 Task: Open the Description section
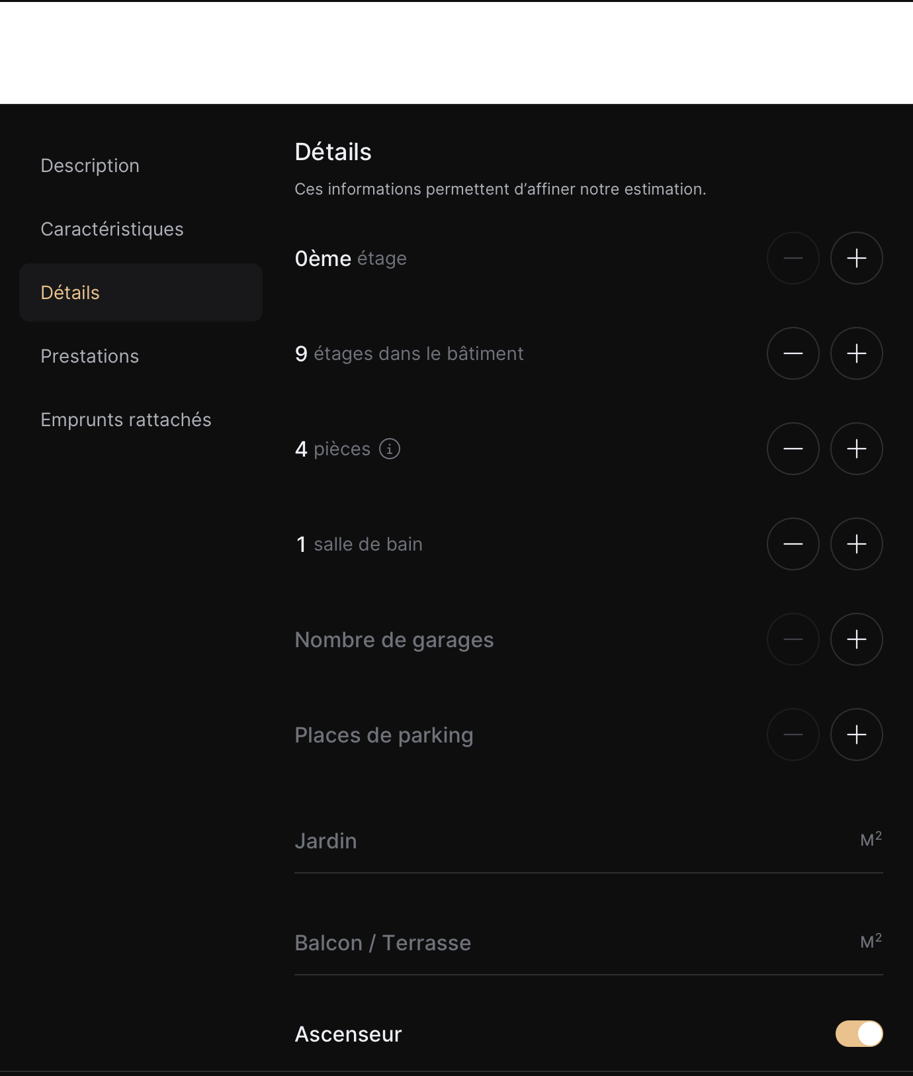(90, 165)
